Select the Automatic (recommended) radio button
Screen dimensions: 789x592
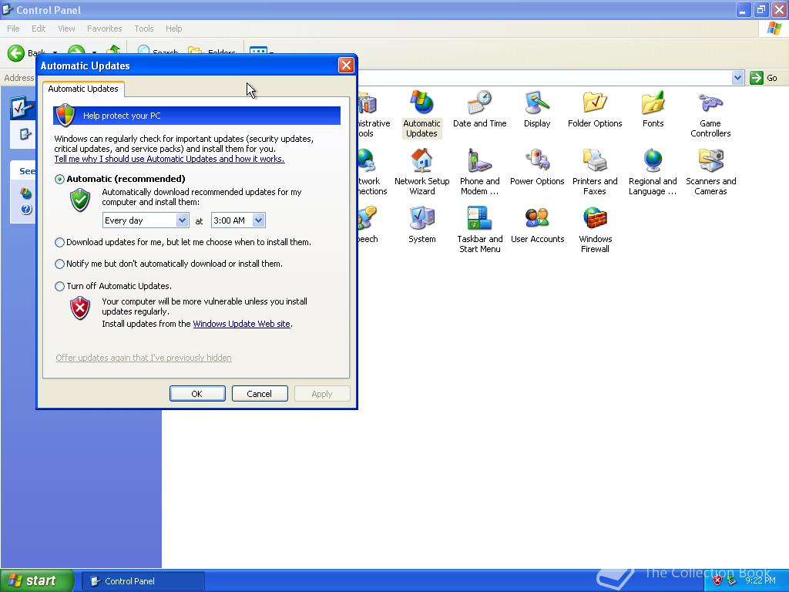click(x=59, y=179)
